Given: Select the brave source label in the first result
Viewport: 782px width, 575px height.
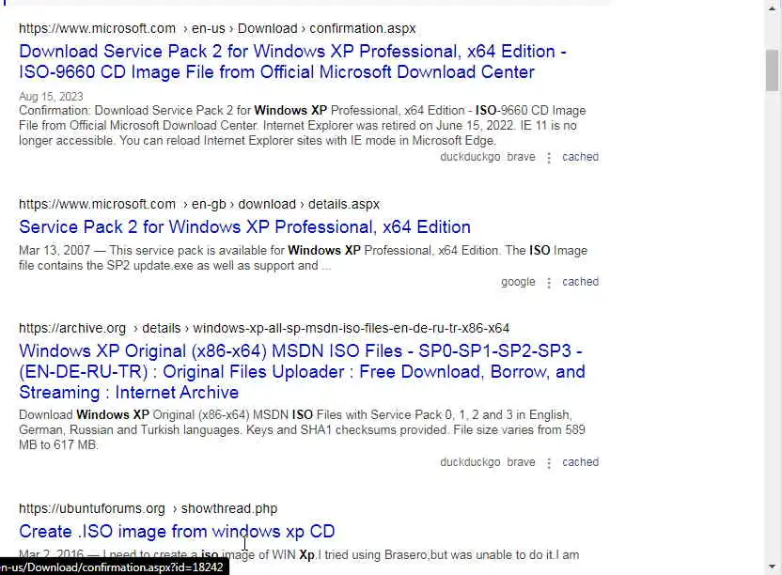Looking at the screenshot, I should coord(521,157).
